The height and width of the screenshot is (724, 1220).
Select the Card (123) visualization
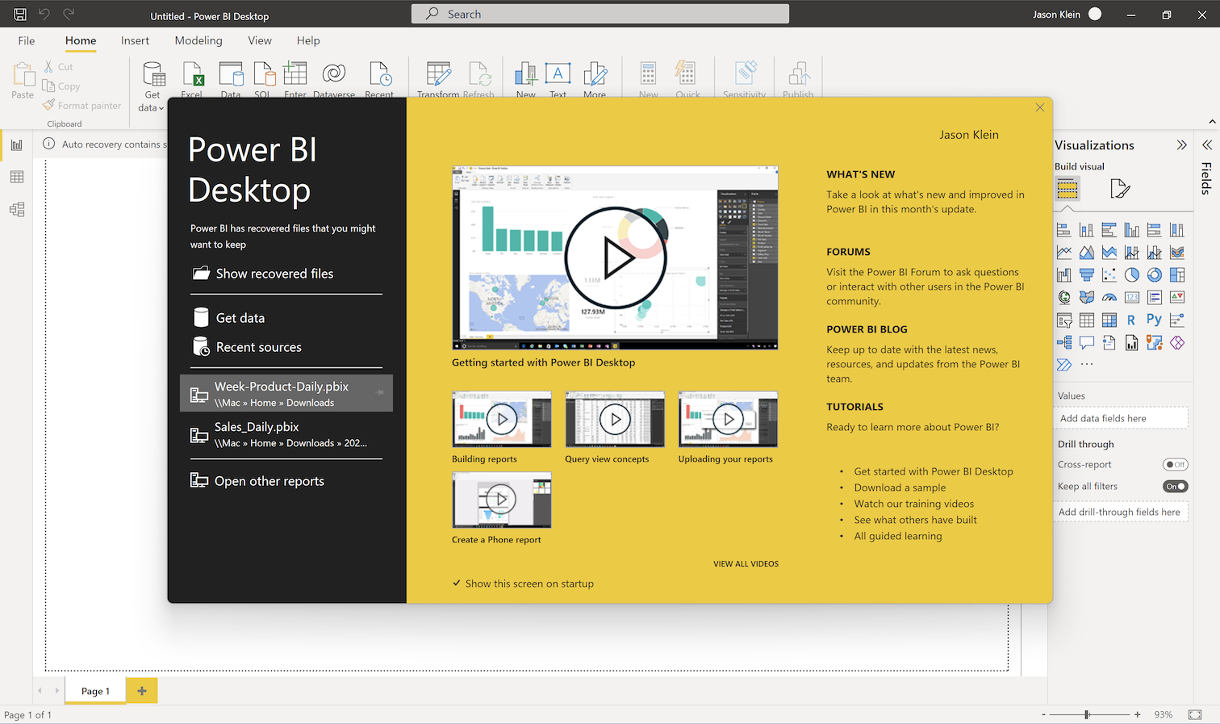[x=1132, y=298]
